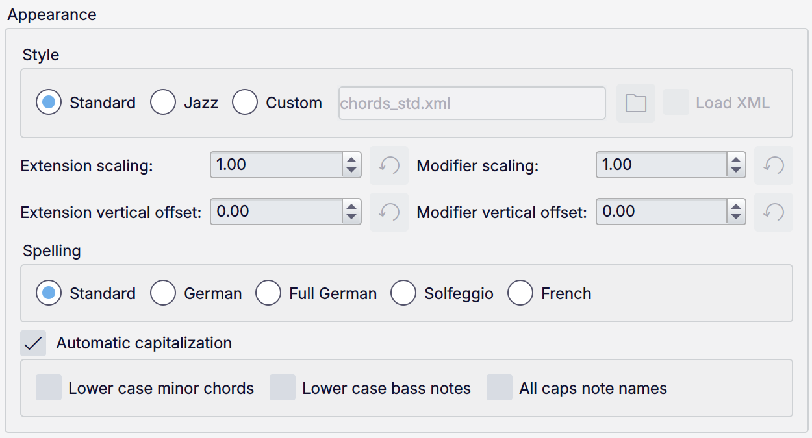Image resolution: width=812 pixels, height=438 pixels.
Task: Disable Automatic capitalization checkbox
Action: click(33, 343)
